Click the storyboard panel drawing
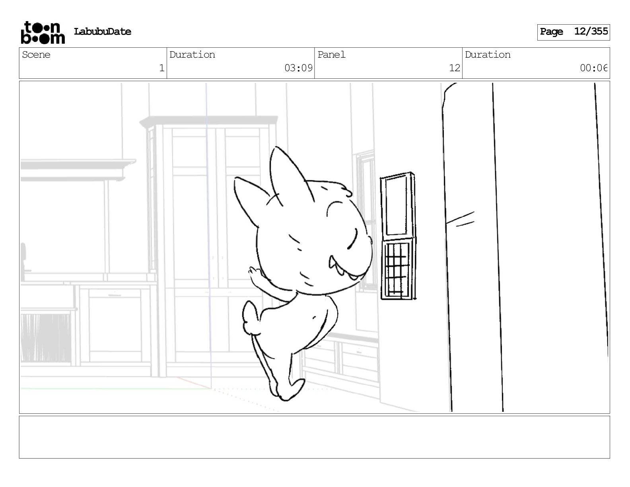The width and height of the screenshot is (630, 487). point(315,247)
